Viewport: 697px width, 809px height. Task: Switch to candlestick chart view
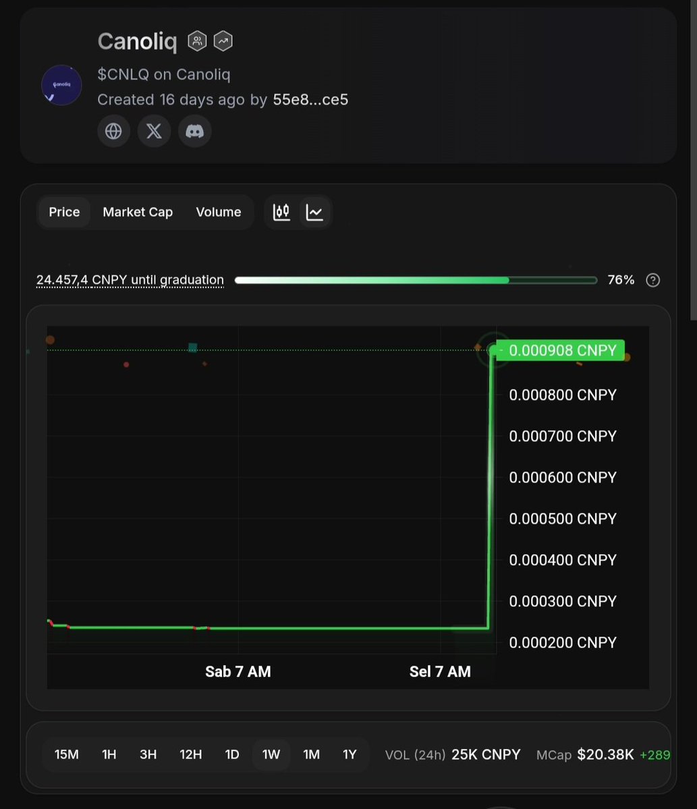pos(281,212)
